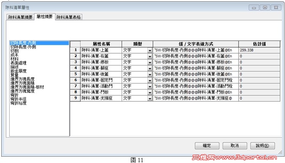Open type dropdown for 除料-清單-固定門 row

click(x=150, y=80)
